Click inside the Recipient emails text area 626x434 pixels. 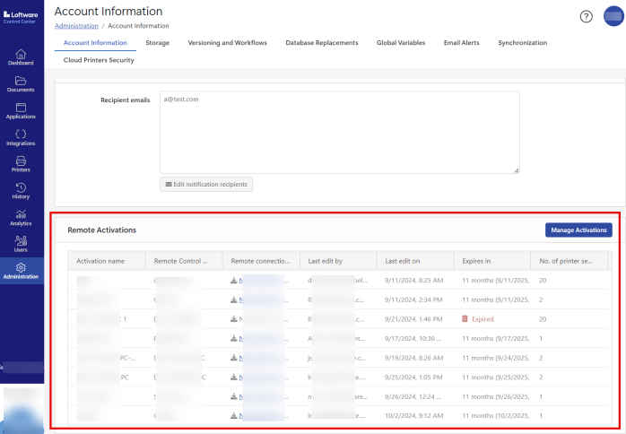(x=339, y=132)
